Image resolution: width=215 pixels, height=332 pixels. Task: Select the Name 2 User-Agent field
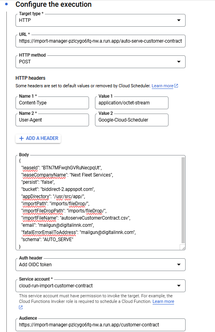click(x=52, y=120)
